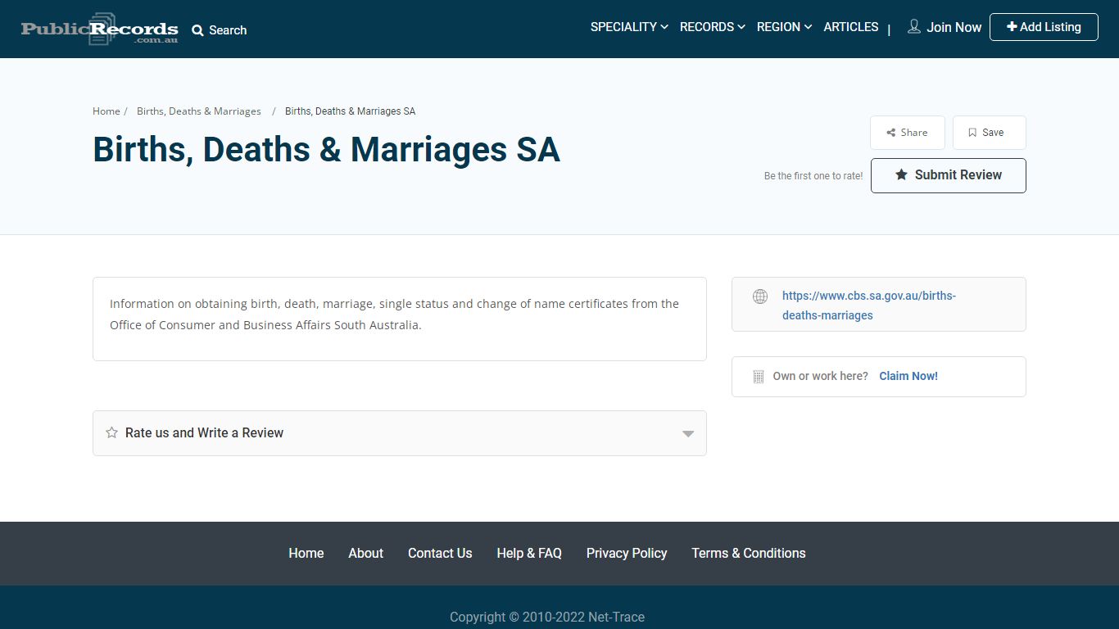Click the Share button
The image size is (1119, 629).
point(908,133)
